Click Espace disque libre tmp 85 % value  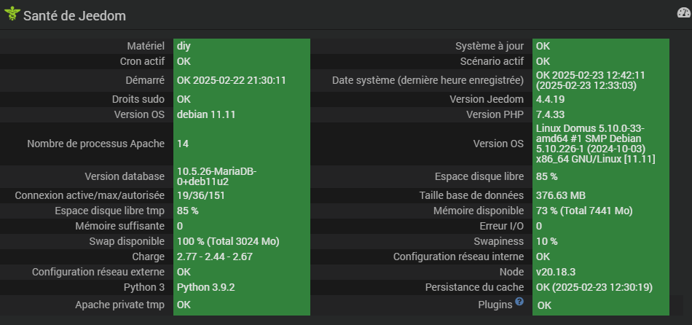coord(187,211)
